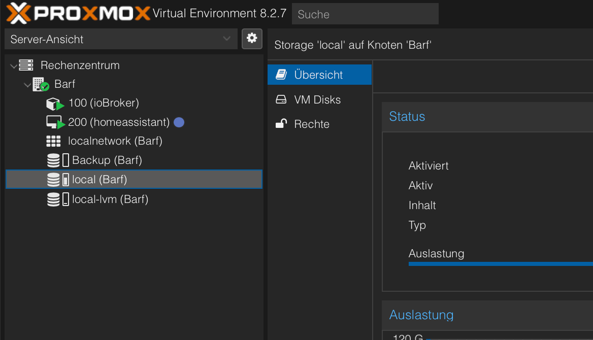Collapse the Barf node tree
Image resolution: width=593 pixels, height=340 pixels.
(x=27, y=85)
